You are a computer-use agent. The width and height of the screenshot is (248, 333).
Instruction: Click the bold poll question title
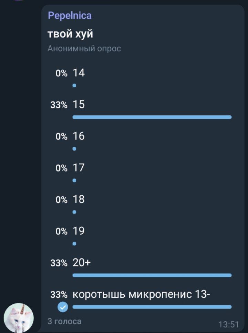pyautogui.click(x=70, y=35)
